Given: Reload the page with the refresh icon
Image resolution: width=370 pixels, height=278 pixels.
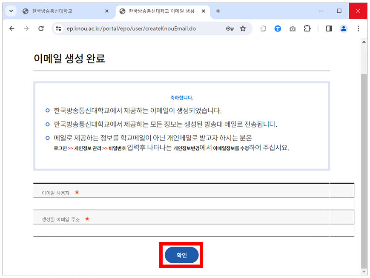Looking at the screenshot, I should click(x=41, y=28).
